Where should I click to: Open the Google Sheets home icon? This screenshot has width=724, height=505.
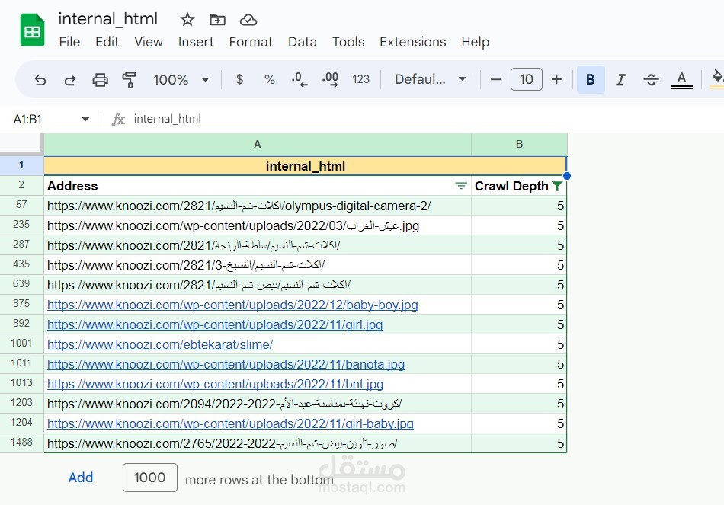coord(32,30)
